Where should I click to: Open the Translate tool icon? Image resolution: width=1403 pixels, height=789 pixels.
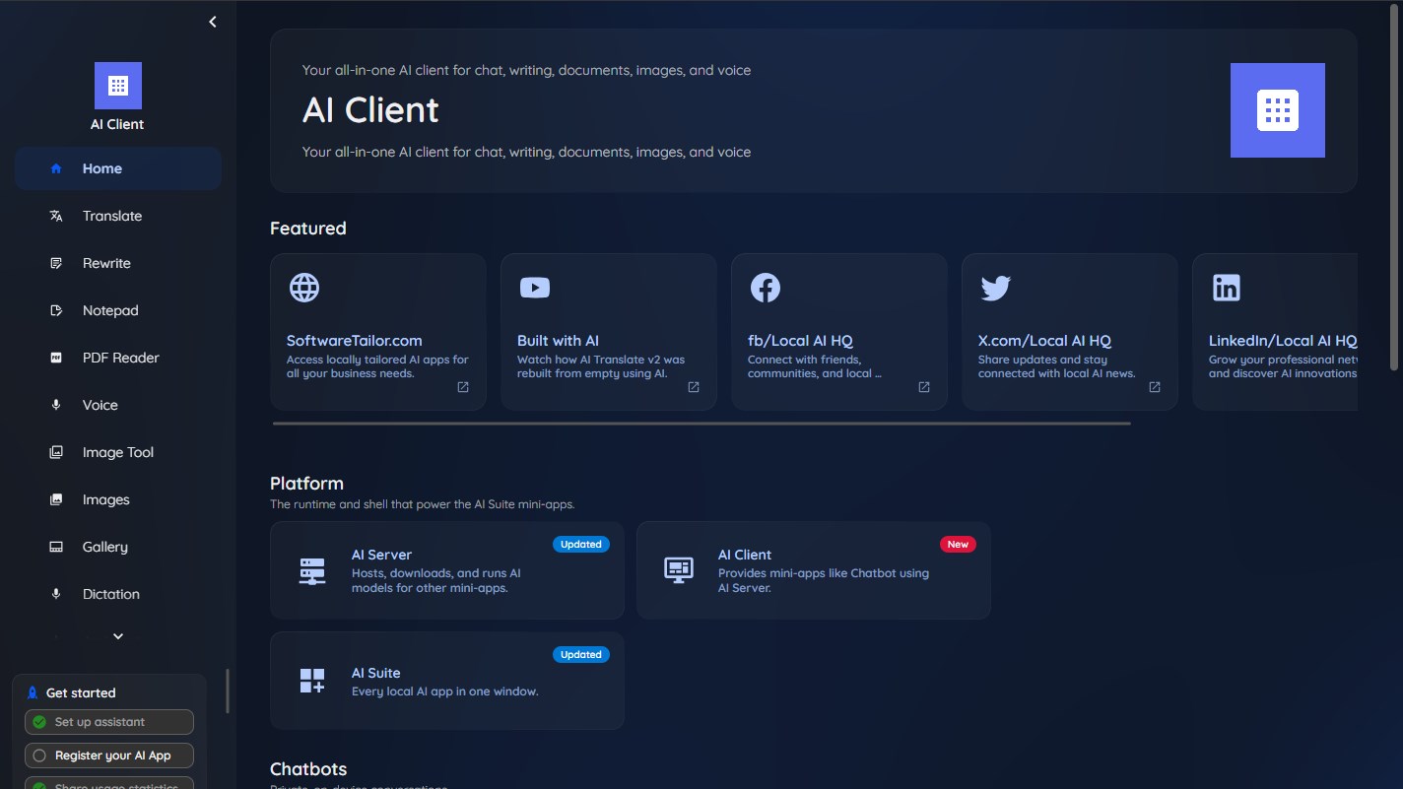(56, 216)
